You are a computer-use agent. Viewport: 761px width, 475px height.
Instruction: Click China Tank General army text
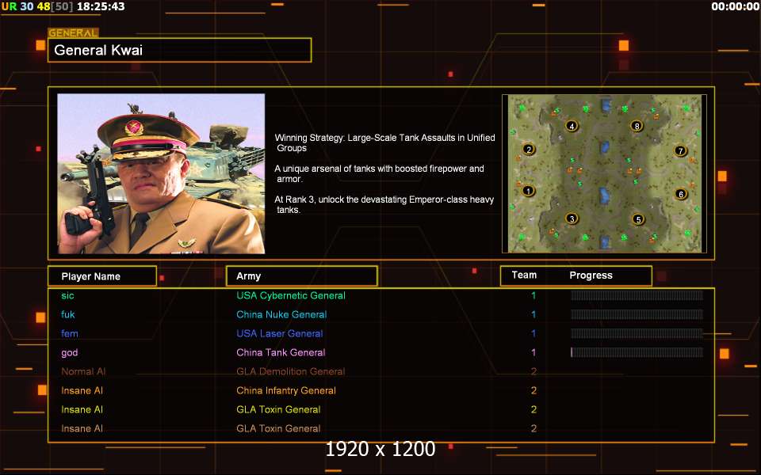point(281,352)
